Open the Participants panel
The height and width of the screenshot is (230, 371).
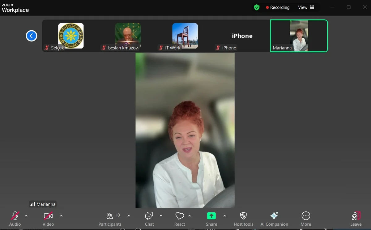[x=110, y=219]
